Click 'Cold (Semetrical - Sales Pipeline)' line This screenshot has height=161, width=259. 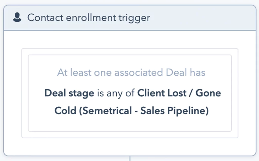(132, 111)
